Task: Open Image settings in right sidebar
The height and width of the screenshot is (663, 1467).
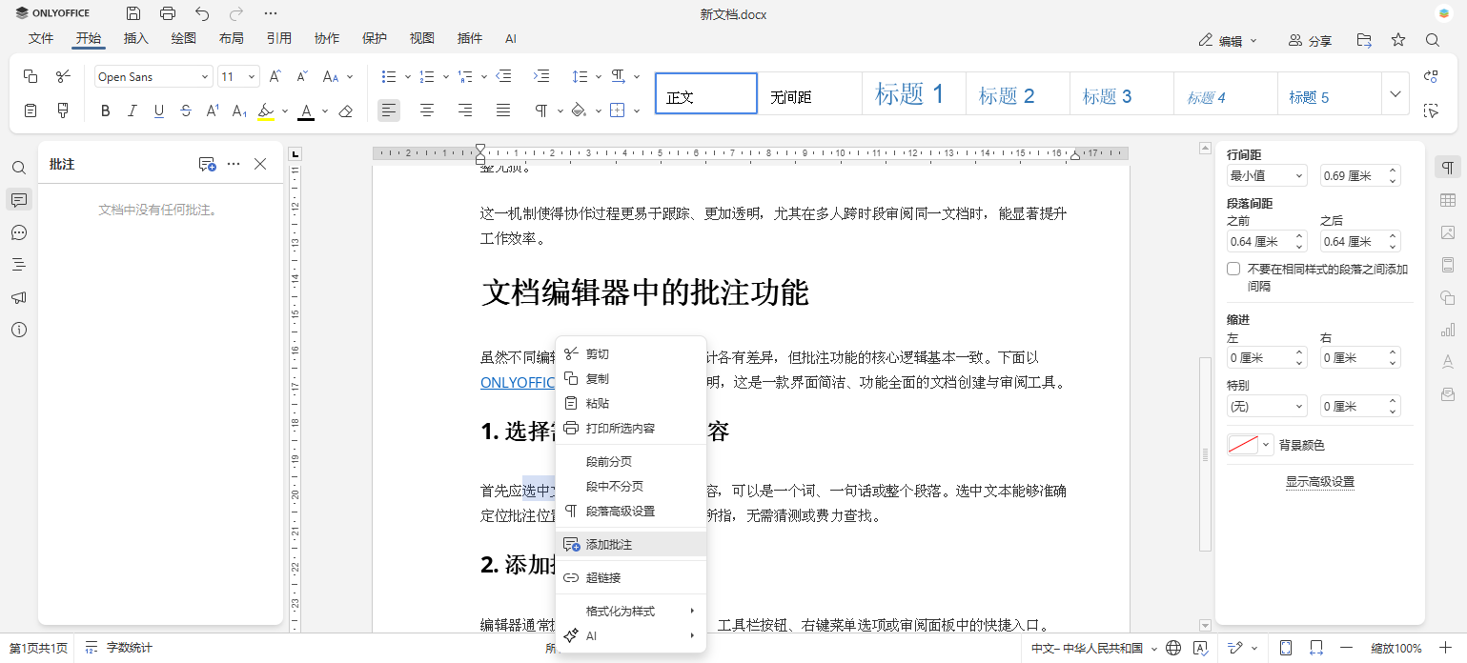Action: (1447, 232)
